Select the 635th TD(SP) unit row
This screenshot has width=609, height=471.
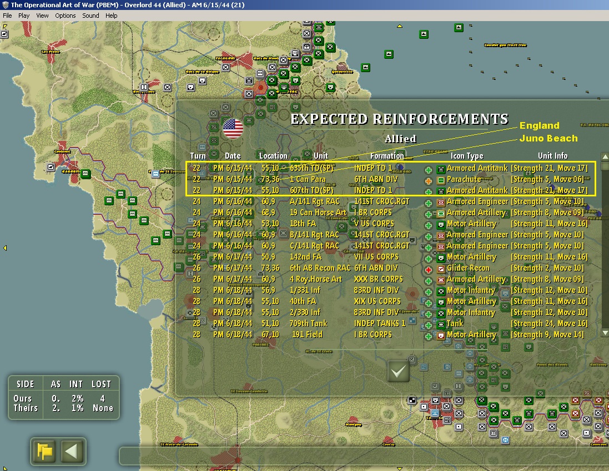tap(390, 168)
